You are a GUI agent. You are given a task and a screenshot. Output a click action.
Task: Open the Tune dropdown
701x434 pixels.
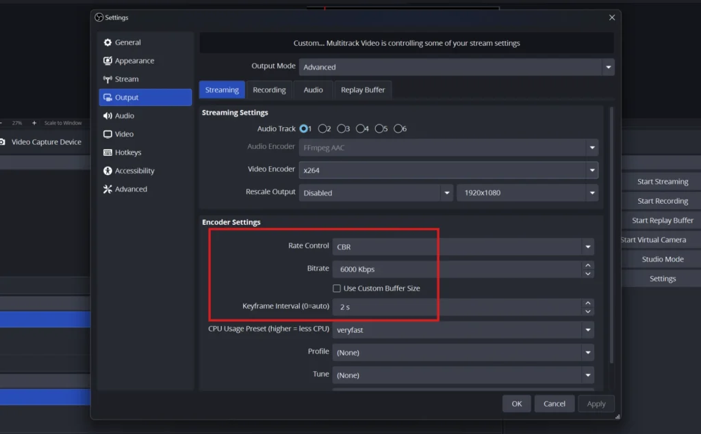click(x=463, y=375)
